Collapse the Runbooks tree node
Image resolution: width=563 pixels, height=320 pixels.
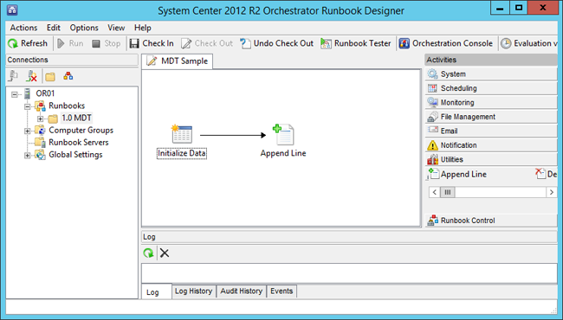click(28, 106)
